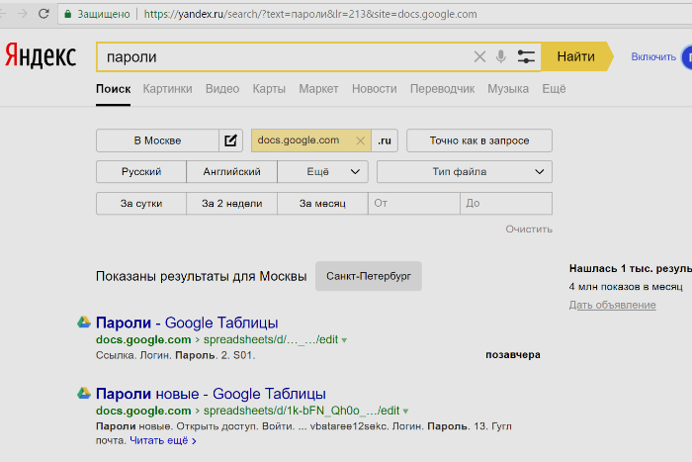
Task: Open Пароли новые - Google Таблицы result
Action: click(211, 394)
